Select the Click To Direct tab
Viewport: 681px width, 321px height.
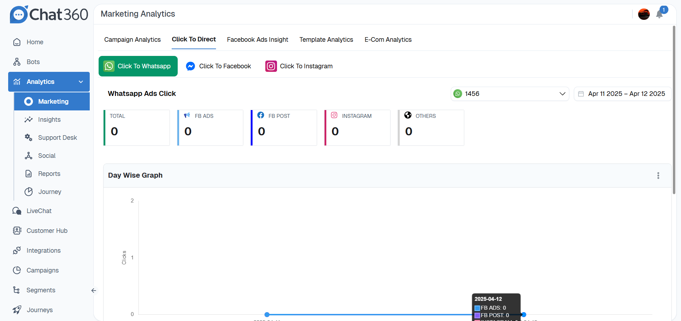(194, 39)
